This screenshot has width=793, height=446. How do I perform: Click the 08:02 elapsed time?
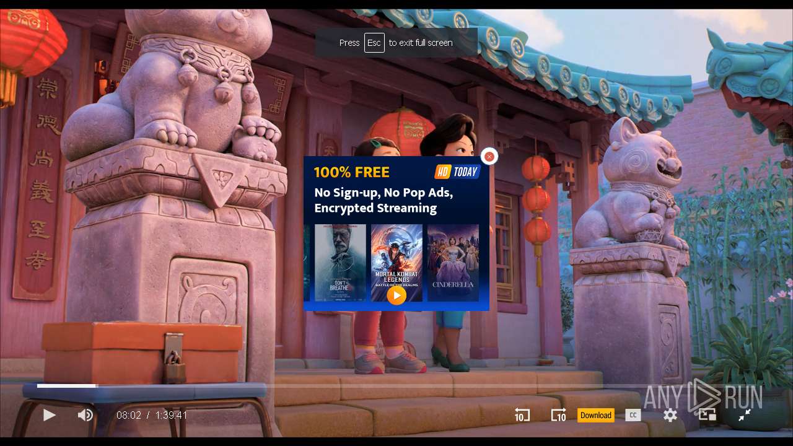click(129, 415)
